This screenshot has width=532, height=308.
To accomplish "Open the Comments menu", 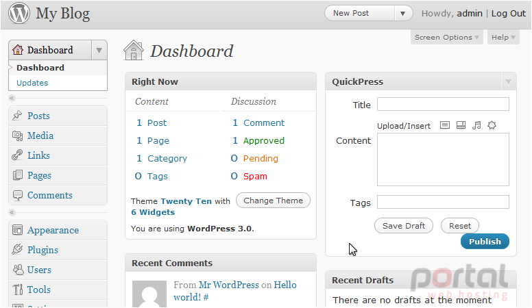I will pos(50,195).
